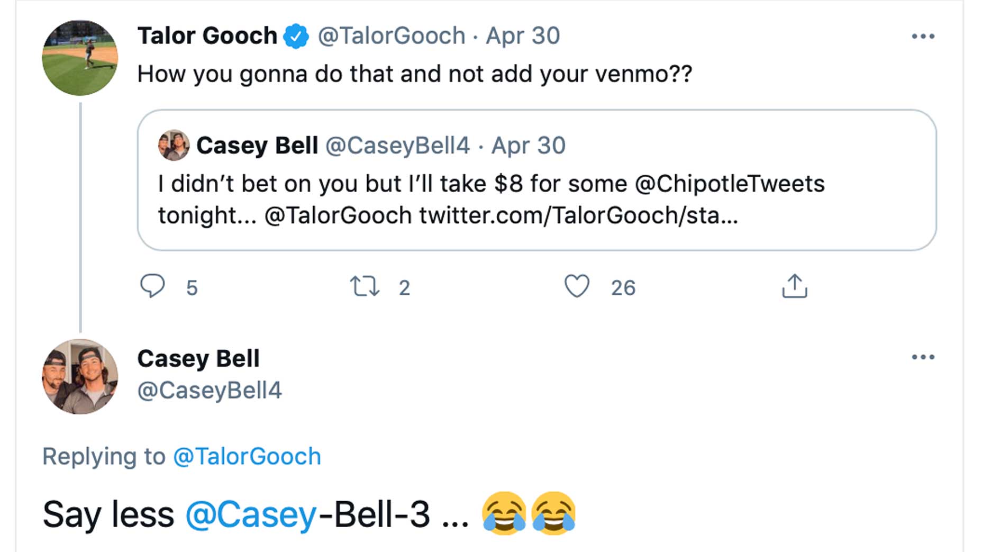Screen dimensions: 982x552
Task: Open more options on Talor Gooch's tweet
Action: 923,37
